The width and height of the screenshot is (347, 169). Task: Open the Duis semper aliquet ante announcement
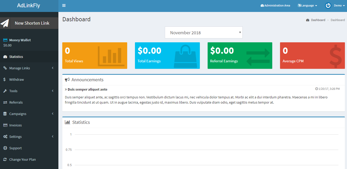pyautogui.click(x=87, y=89)
